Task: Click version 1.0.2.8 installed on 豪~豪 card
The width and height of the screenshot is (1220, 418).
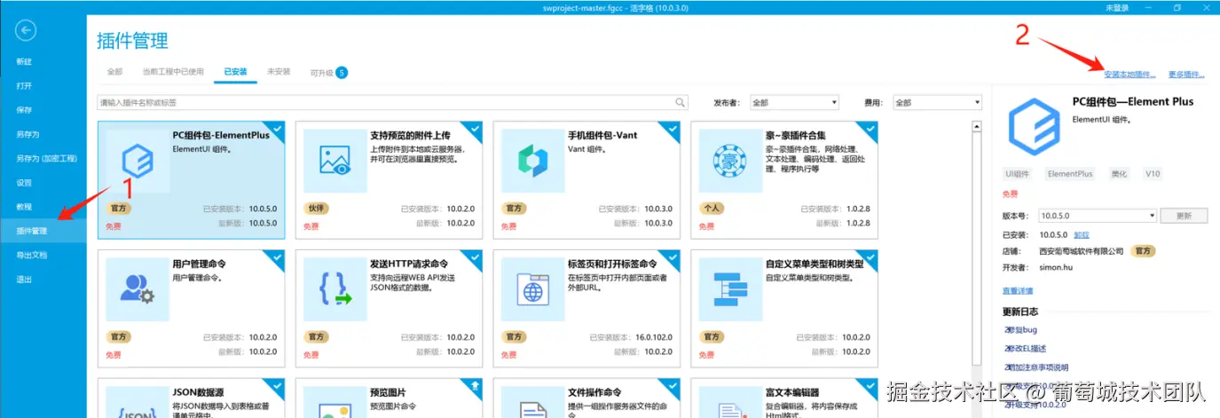Action: pyautogui.click(x=856, y=209)
